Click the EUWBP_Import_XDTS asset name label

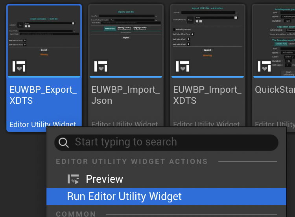click(x=207, y=95)
